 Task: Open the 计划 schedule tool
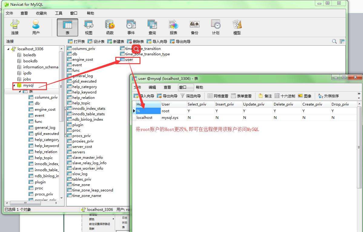click(216, 27)
